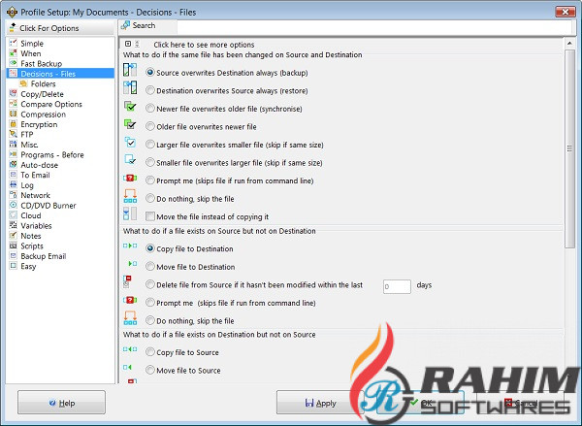The image size is (582, 426).
Task: Click the icon beside Copy file to Destination
Action: 130,246
